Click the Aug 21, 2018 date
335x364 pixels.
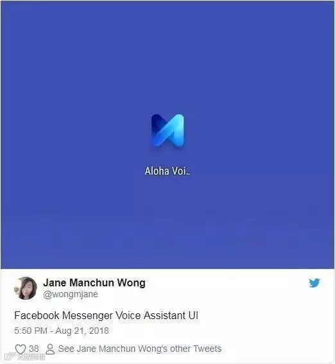click(82, 331)
